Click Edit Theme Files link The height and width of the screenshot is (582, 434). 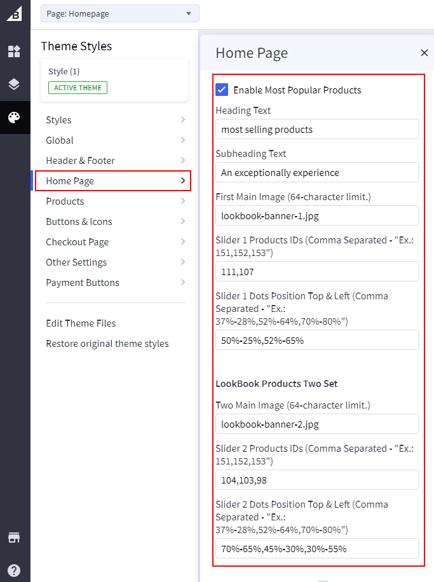(x=81, y=323)
